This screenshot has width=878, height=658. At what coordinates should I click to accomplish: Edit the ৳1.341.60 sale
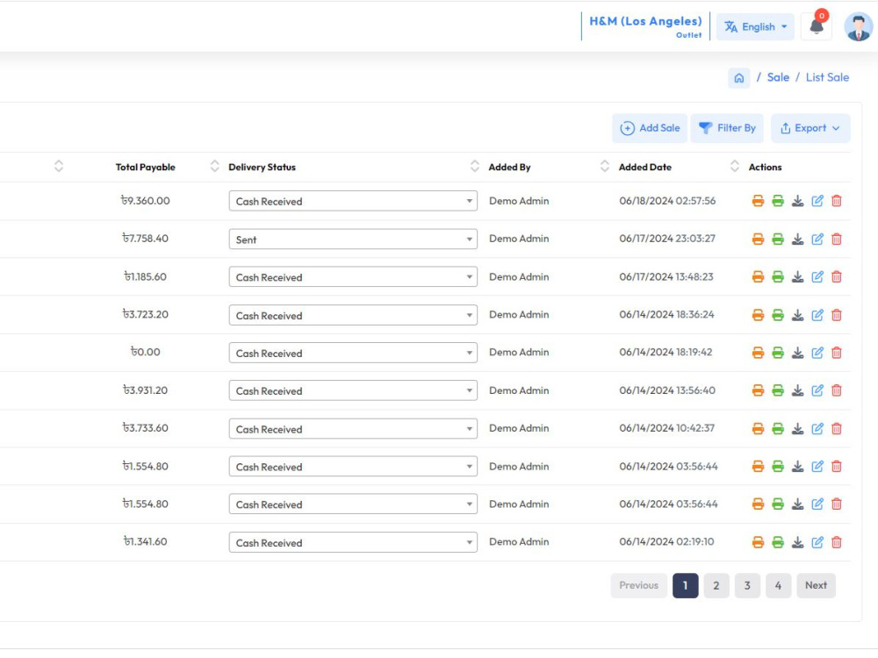pos(817,542)
